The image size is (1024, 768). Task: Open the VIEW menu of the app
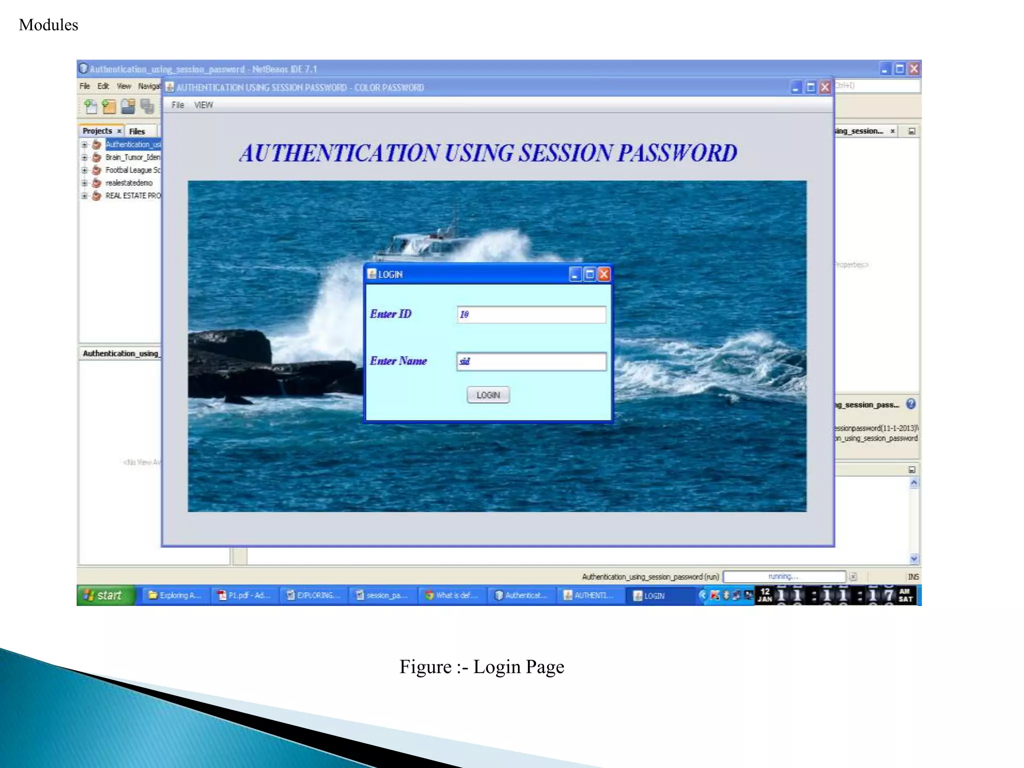tap(203, 105)
